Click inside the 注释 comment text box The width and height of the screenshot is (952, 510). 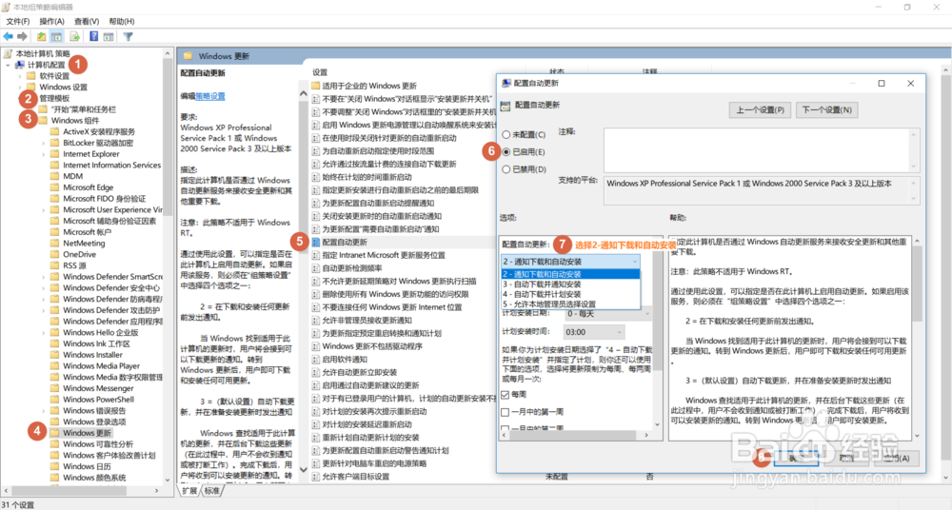tap(757, 150)
